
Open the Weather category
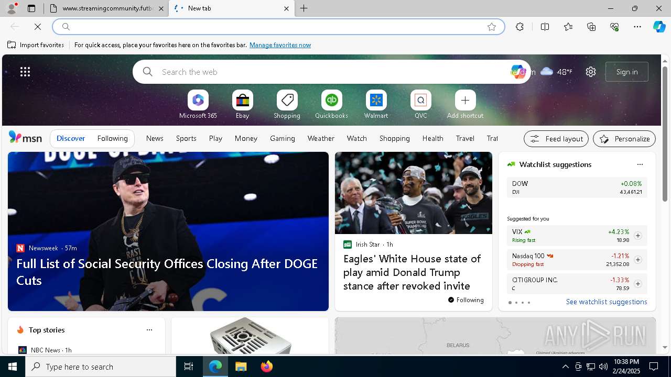321,138
